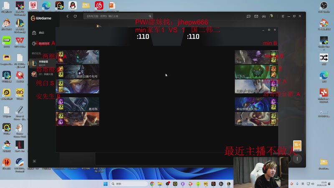This screenshot has height=188, width=334.
Task: Select player card Sup
Action: 256,57
